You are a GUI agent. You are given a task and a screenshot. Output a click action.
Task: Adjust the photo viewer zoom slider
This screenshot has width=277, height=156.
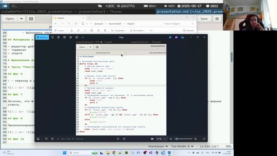click(183, 139)
